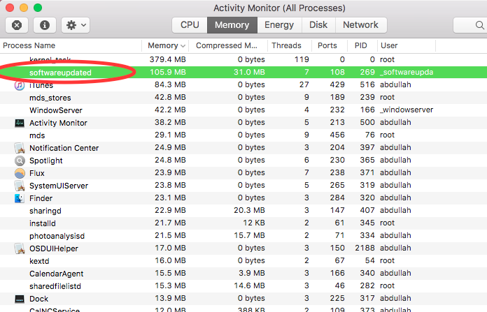This screenshot has height=312, width=487.
Task: Click the Notification Center process icon
Action: point(20,148)
